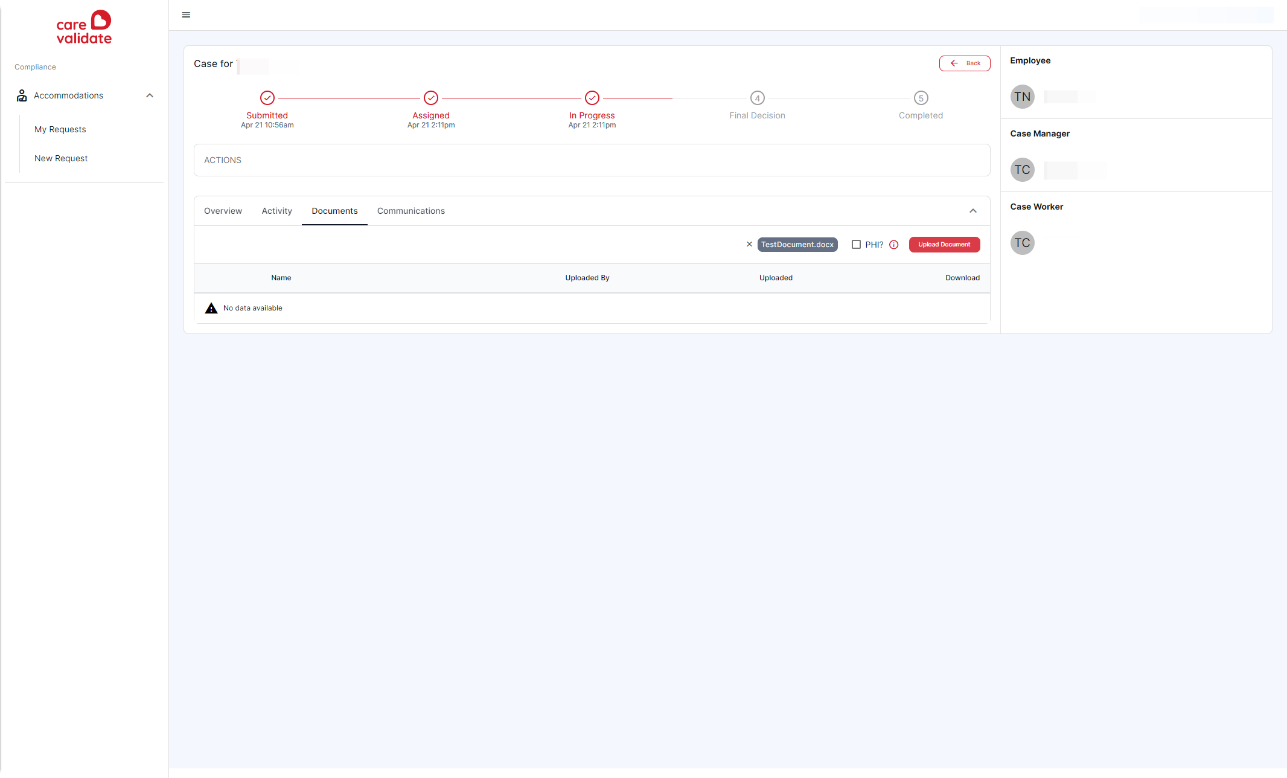Collapse the case tabs panel chevron

click(973, 211)
